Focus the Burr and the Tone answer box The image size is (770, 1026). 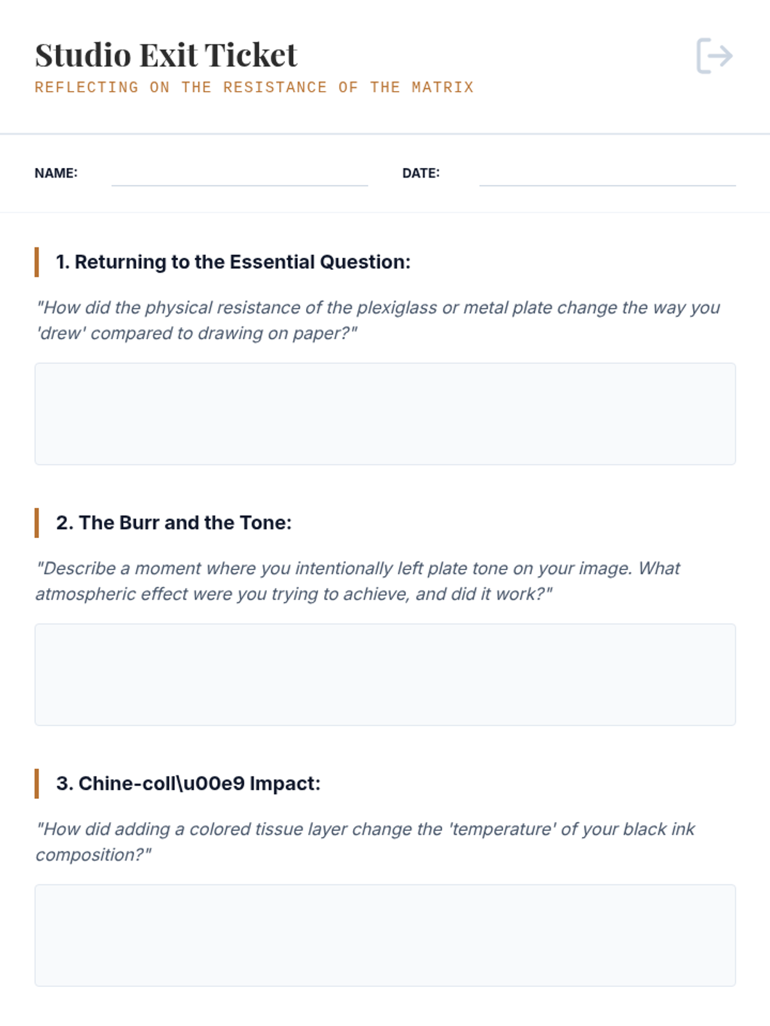click(x=385, y=675)
